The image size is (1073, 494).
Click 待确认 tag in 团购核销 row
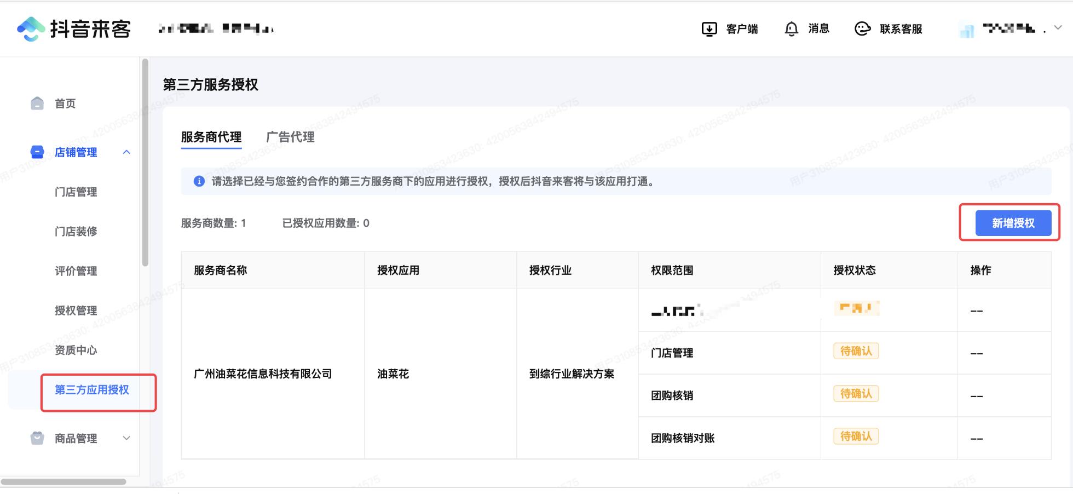[856, 394]
